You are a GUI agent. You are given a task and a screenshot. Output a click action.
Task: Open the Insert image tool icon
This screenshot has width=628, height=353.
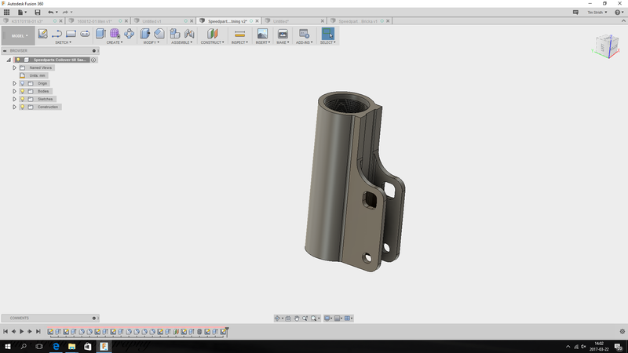262,34
